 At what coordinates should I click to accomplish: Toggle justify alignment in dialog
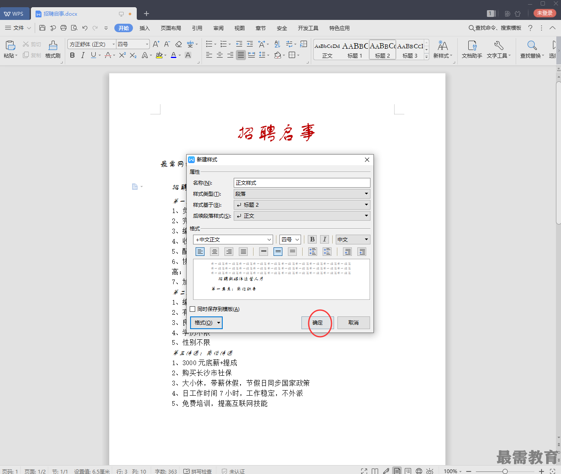[x=243, y=252]
